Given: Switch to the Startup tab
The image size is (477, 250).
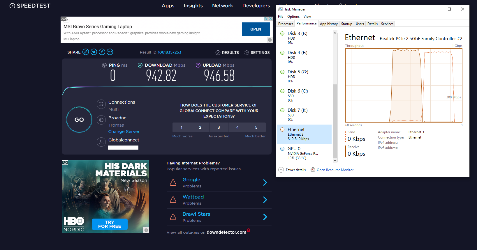Looking at the screenshot, I should click(347, 24).
